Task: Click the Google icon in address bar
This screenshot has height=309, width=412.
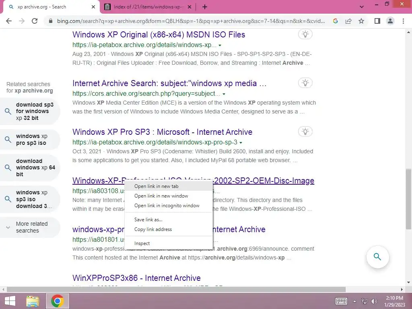Action: (335, 21)
